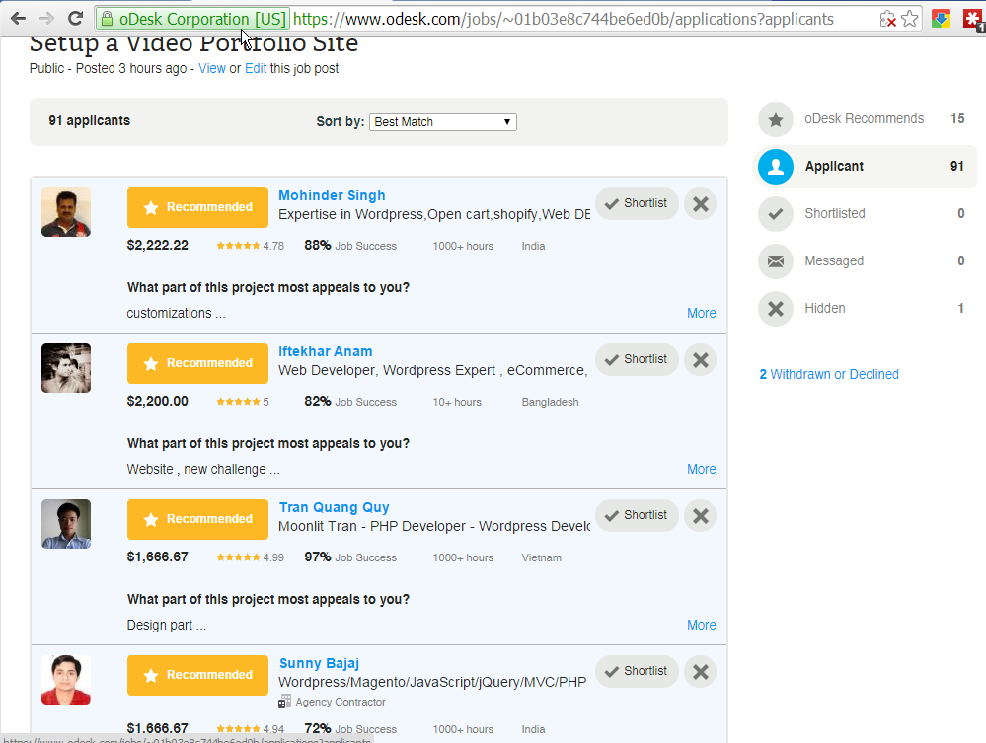
Task: Click the Recommended badge for Sunny Bajaj
Action: point(197,675)
